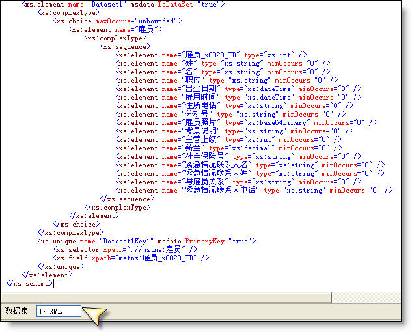Click the xs:choice maxOccurs="unbounded" line
This screenshot has height=332, width=412.
[x=117, y=21]
